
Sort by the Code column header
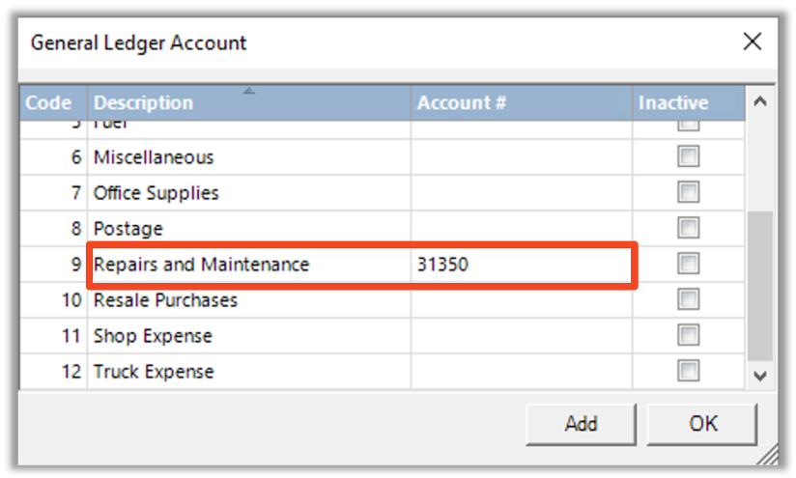click(54, 103)
